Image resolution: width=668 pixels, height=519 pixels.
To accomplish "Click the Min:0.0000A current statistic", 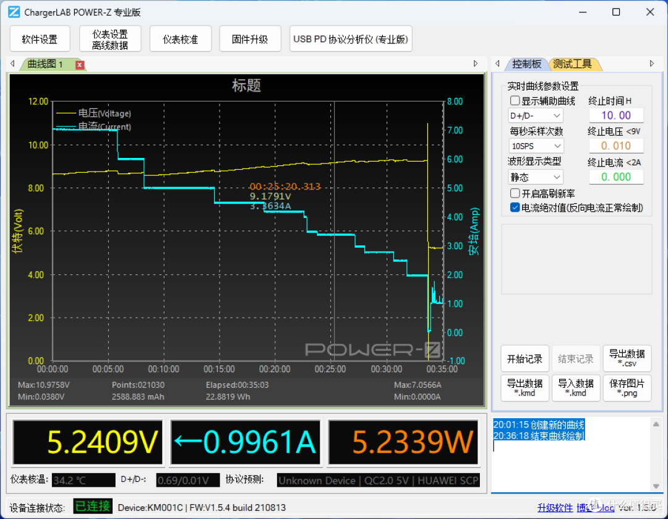I will click(417, 397).
